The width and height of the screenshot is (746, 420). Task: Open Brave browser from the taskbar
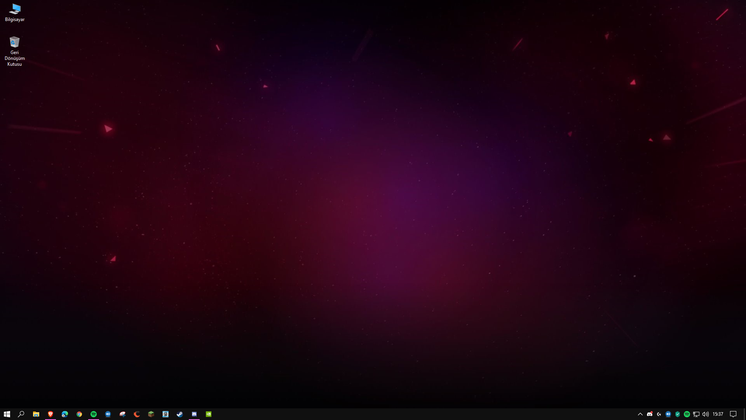pyautogui.click(x=51, y=414)
